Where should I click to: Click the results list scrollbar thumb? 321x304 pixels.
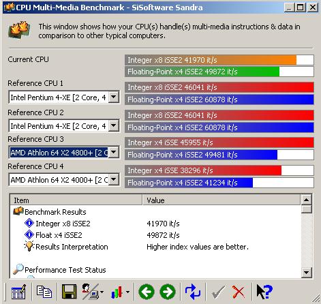[x=306, y=209]
